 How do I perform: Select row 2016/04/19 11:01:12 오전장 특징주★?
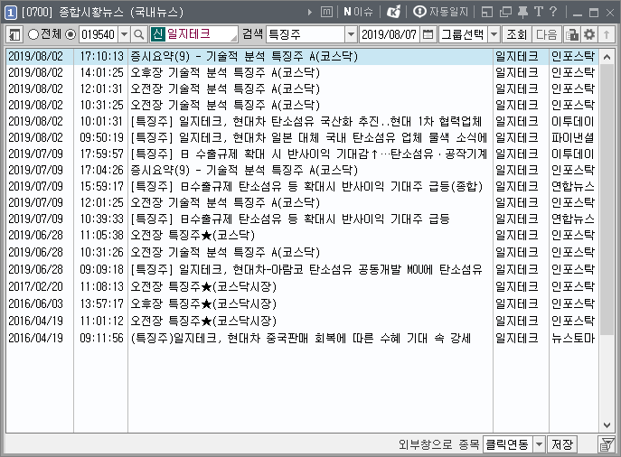point(302,321)
